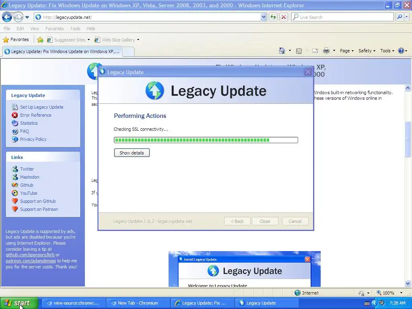Click the RSS feeds icon

pos(299,51)
